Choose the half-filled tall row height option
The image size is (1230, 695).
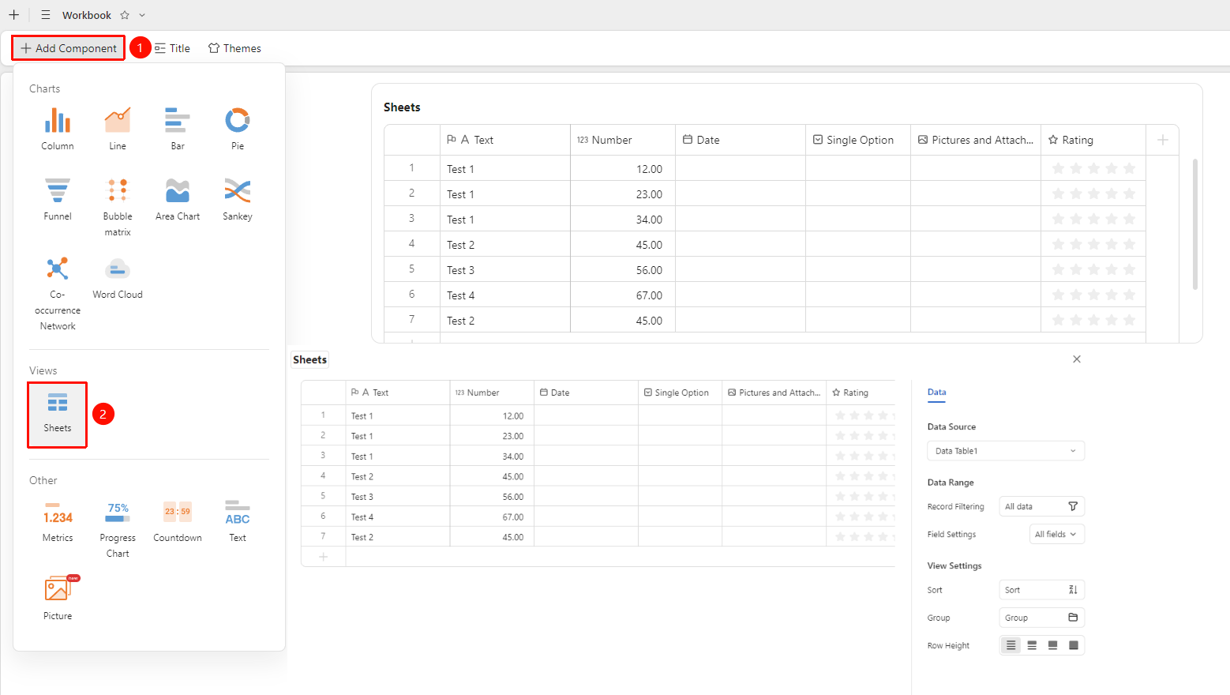pos(1052,645)
